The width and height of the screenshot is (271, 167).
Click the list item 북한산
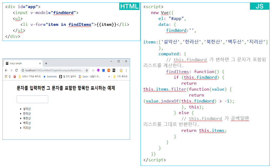(x=27, y=118)
